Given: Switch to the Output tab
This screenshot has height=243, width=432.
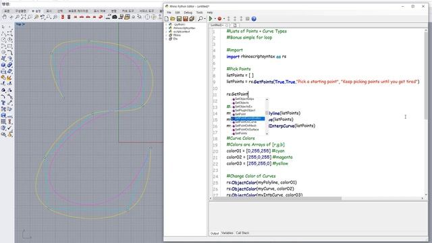Looking at the screenshot, I should (215, 233).
